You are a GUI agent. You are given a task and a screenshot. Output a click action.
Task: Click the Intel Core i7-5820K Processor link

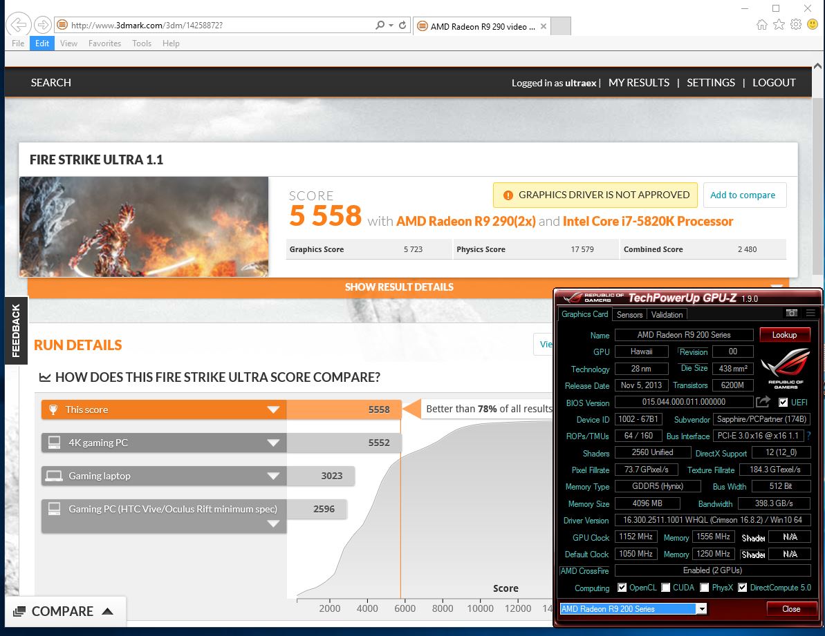[648, 221]
